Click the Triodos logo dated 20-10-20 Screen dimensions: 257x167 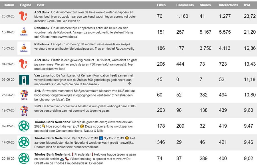[x=24, y=158]
